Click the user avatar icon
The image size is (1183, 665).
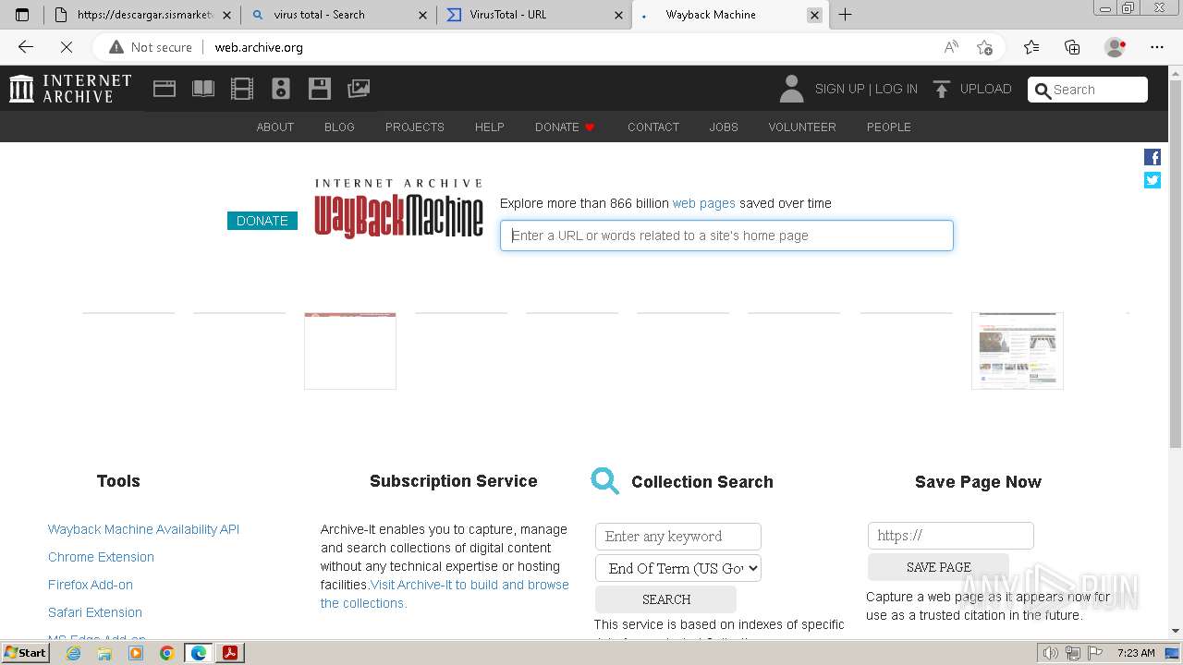pyautogui.click(x=791, y=89)
